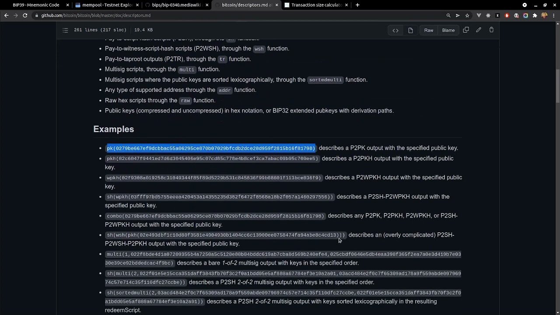Viewport: 560px width, 315px height.
Task: Switch to BIP39 - Mnemonic Code tab
Action: click(x=36, y=5)
